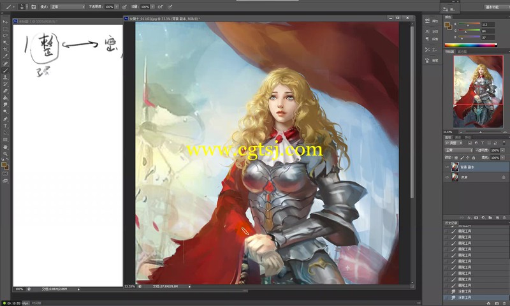Click the red R slider in Color panel

point(469,24)
